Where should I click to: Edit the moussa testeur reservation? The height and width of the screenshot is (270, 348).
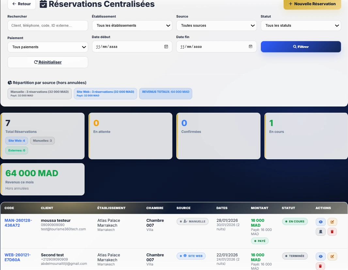pos(332,222)
